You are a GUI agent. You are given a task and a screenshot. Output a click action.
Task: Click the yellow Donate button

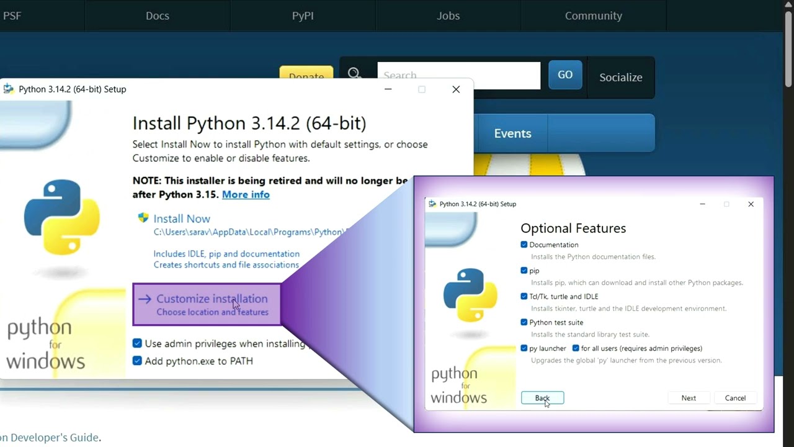tap(306, 73)
